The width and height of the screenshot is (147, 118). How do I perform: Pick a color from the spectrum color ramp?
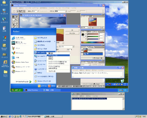(x=93, y=42)
